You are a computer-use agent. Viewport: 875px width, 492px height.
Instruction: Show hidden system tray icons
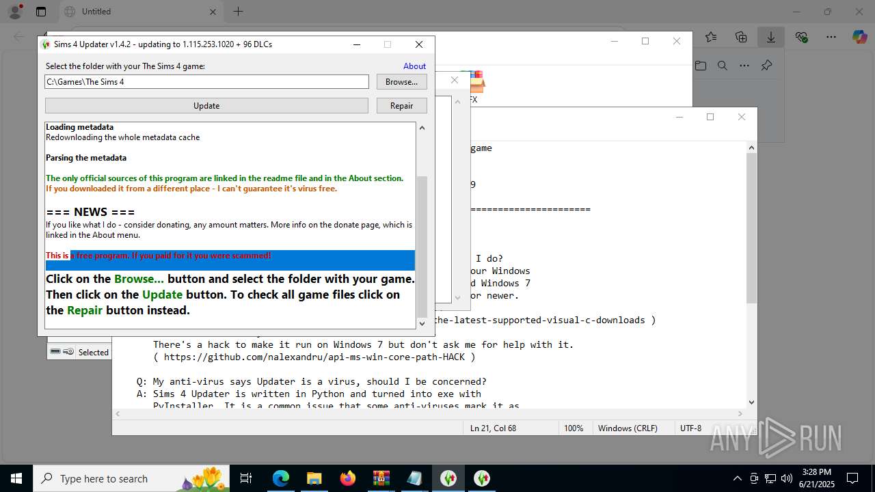(737, 478)
